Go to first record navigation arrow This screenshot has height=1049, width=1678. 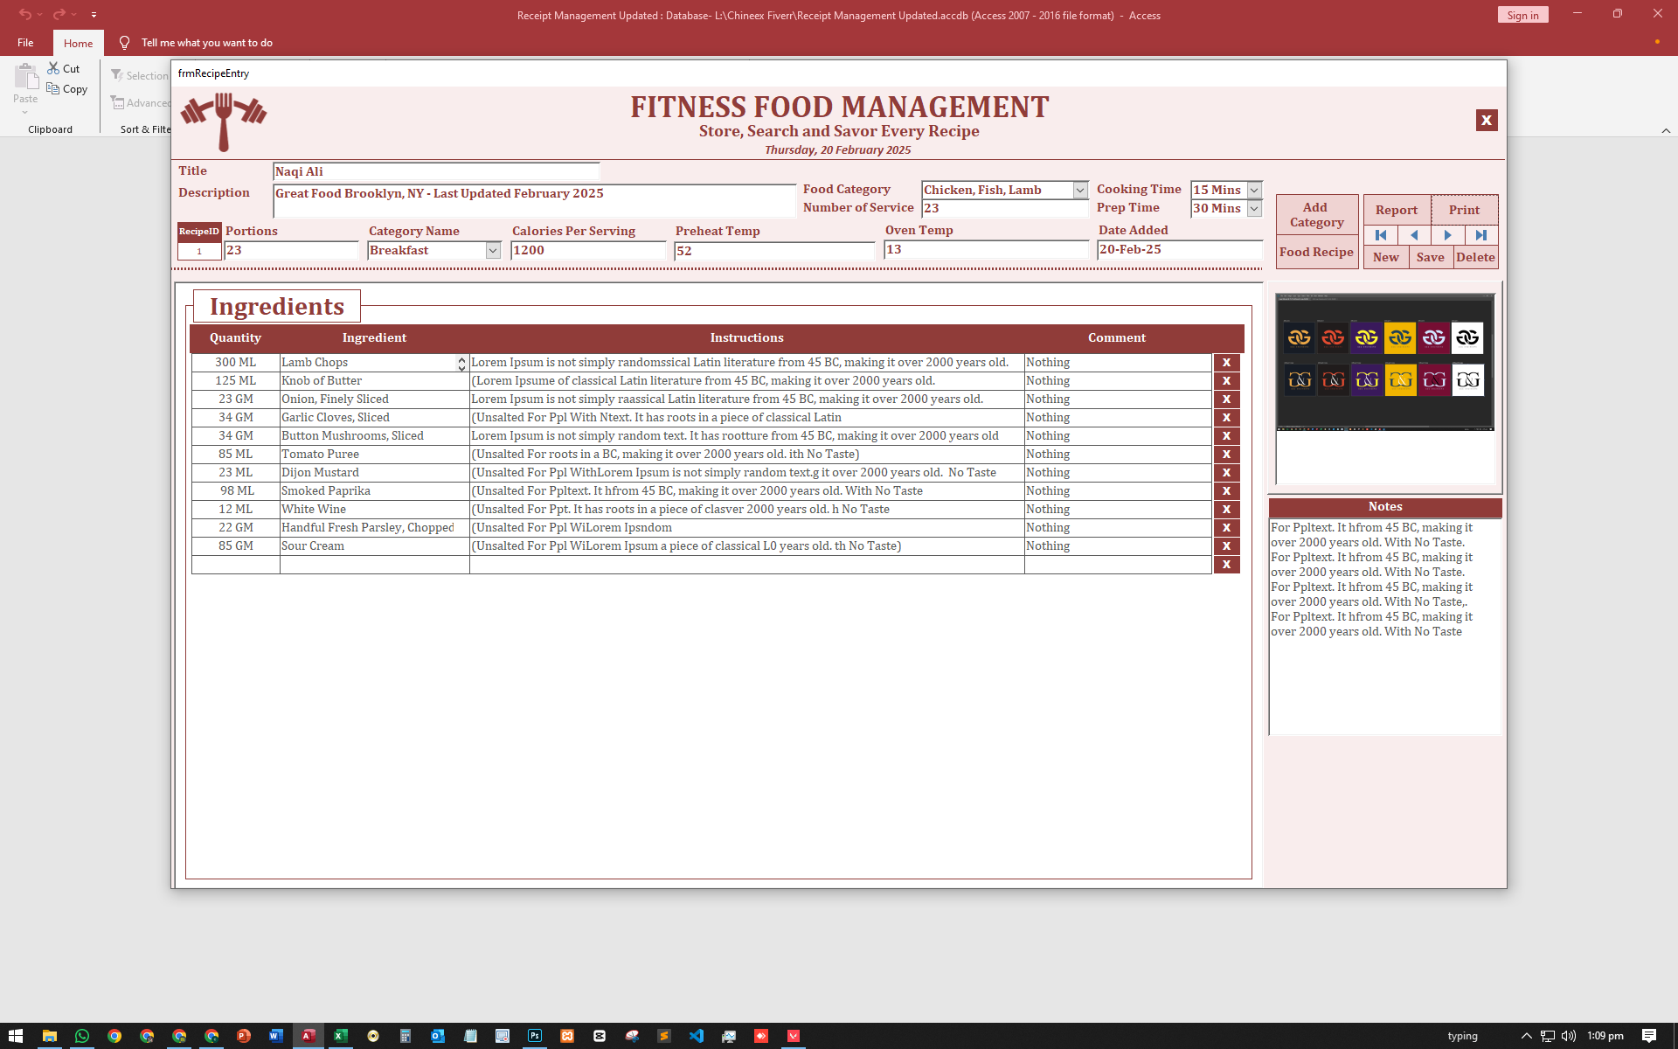pos(1381,235)
